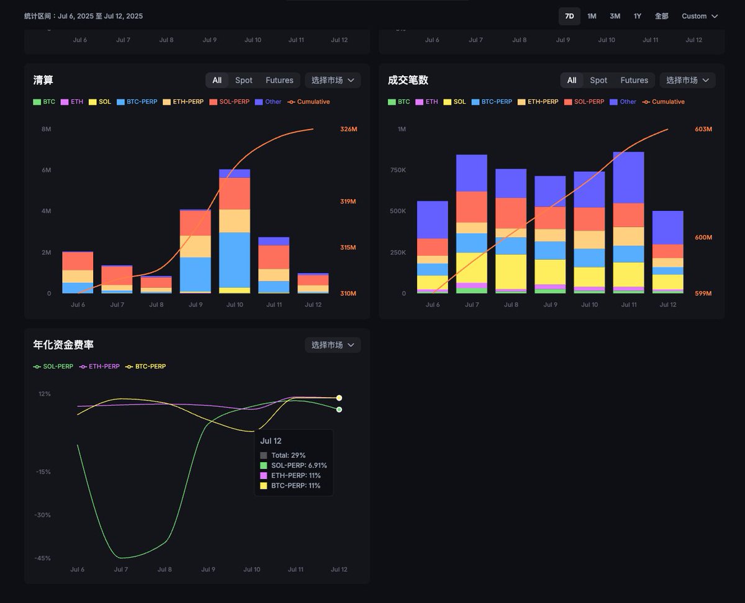Select All tab in 清算 chart
The image size is (745, 603).
[x=217, y=80]
